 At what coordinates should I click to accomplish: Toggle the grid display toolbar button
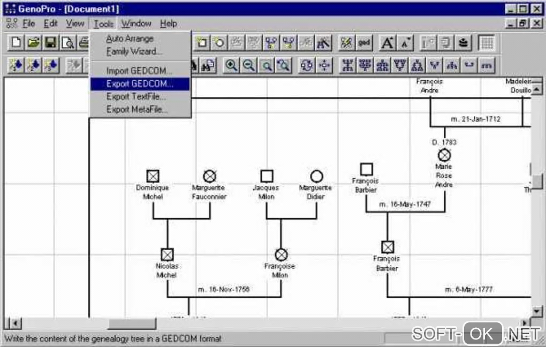click(x=487, y=43)
